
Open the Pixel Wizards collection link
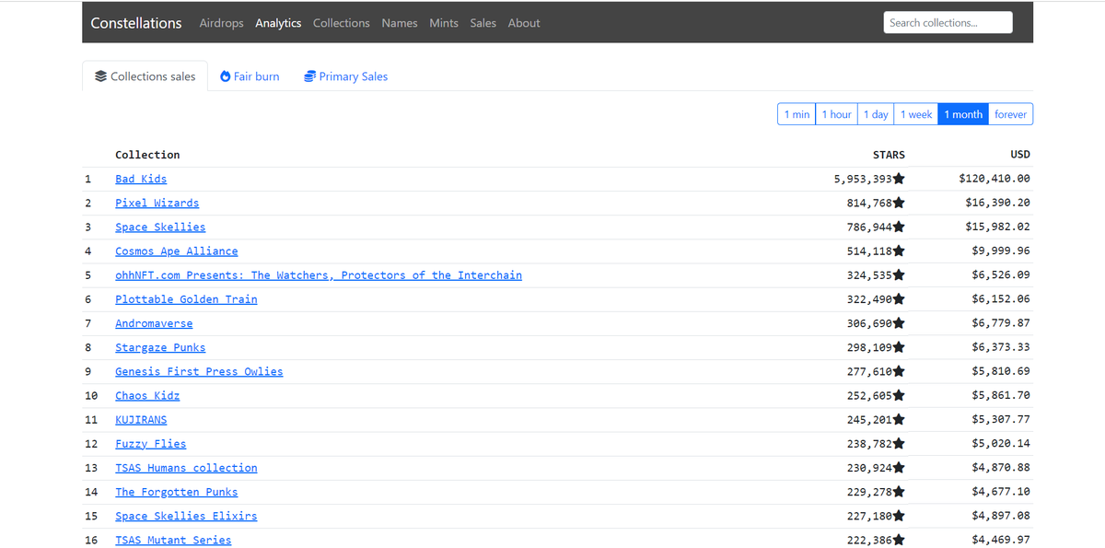click(x=157, y=203)
